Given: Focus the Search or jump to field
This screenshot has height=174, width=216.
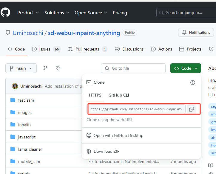Looking at the screenshot, I should click(x=186, y=13).
